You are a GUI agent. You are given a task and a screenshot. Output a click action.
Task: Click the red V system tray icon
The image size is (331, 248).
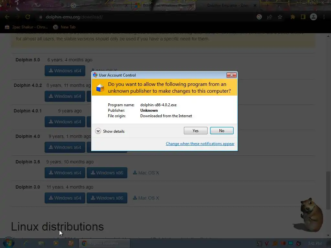click(267, 243)
